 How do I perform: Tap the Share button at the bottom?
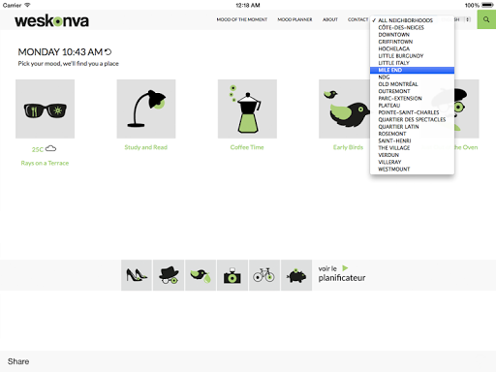[18, 361]
